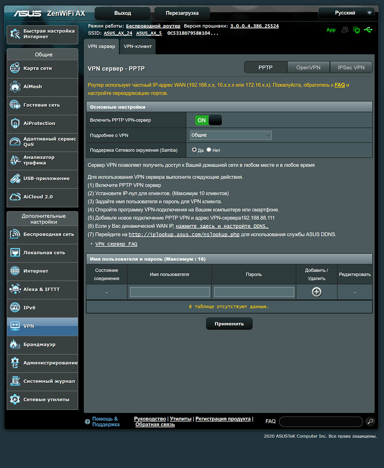Click the Применить button
Image resolution: width=384 pixels, height=468 pixels.
click(229, 324)
